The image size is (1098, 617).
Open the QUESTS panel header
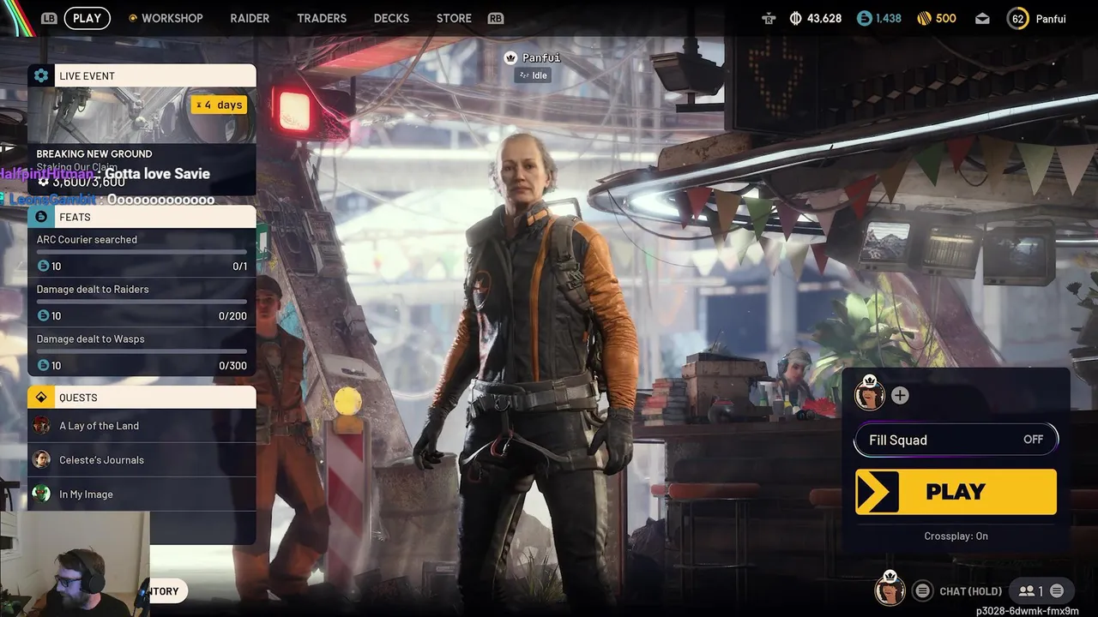point(142,398)
